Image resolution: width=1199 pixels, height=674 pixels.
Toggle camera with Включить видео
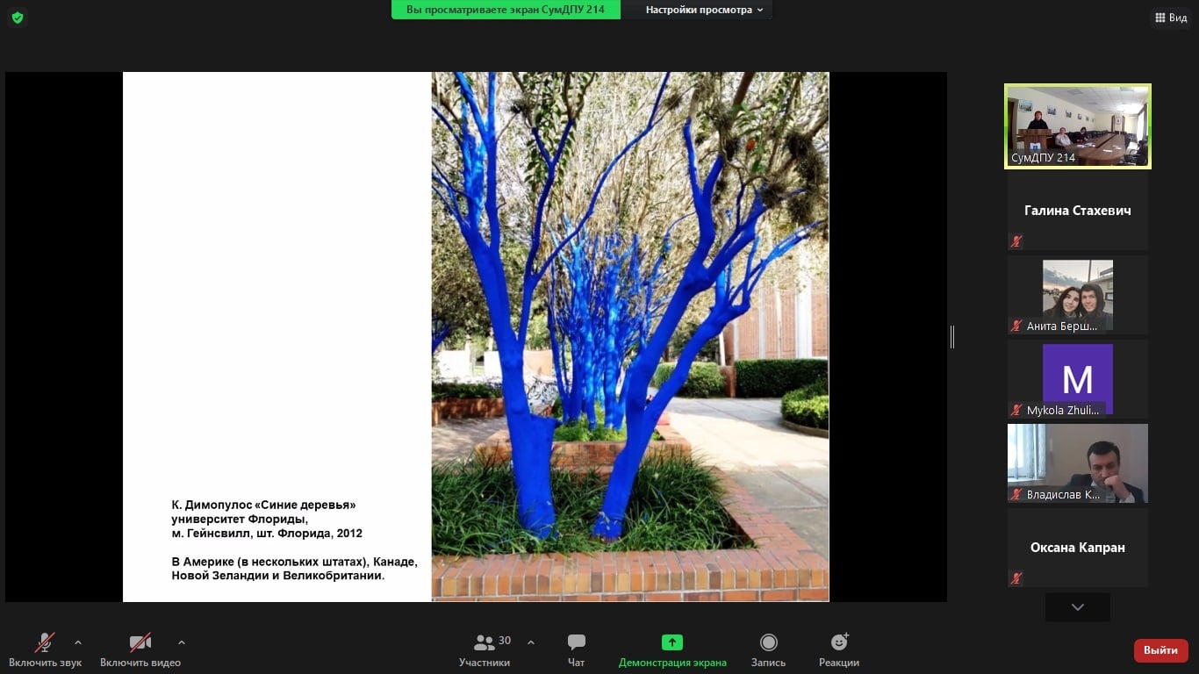[x=140, y=650]
